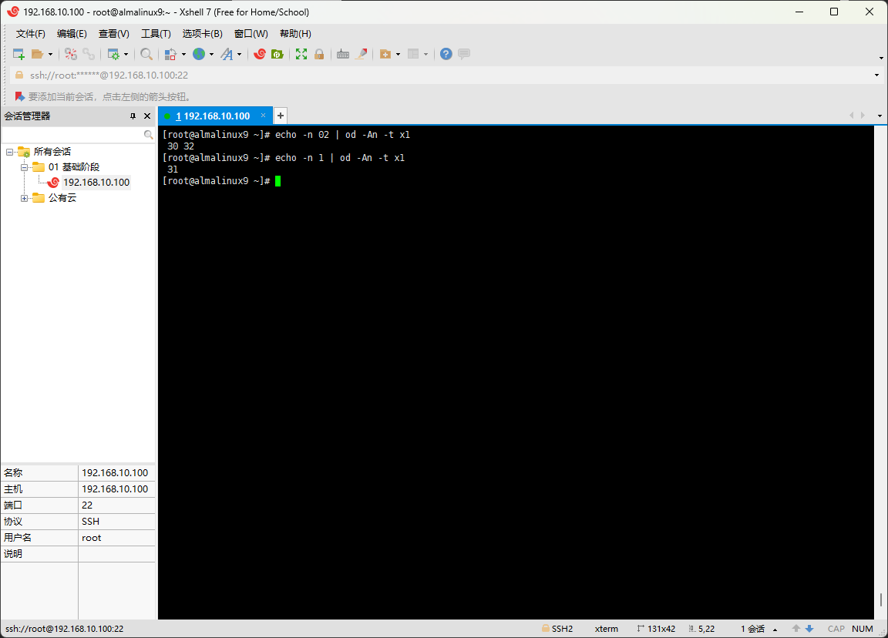This screenshot has height=638, width=888.
Task: Toggle full screen mode icon
Action: click(301, 54)
